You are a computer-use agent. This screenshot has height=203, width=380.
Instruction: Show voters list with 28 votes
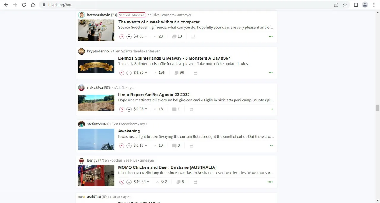tap(158, 36)
